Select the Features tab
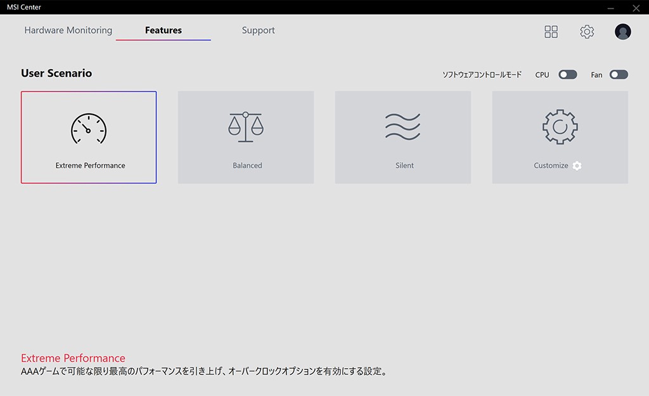Screen dimensions: 649x396 coord(163,30)
